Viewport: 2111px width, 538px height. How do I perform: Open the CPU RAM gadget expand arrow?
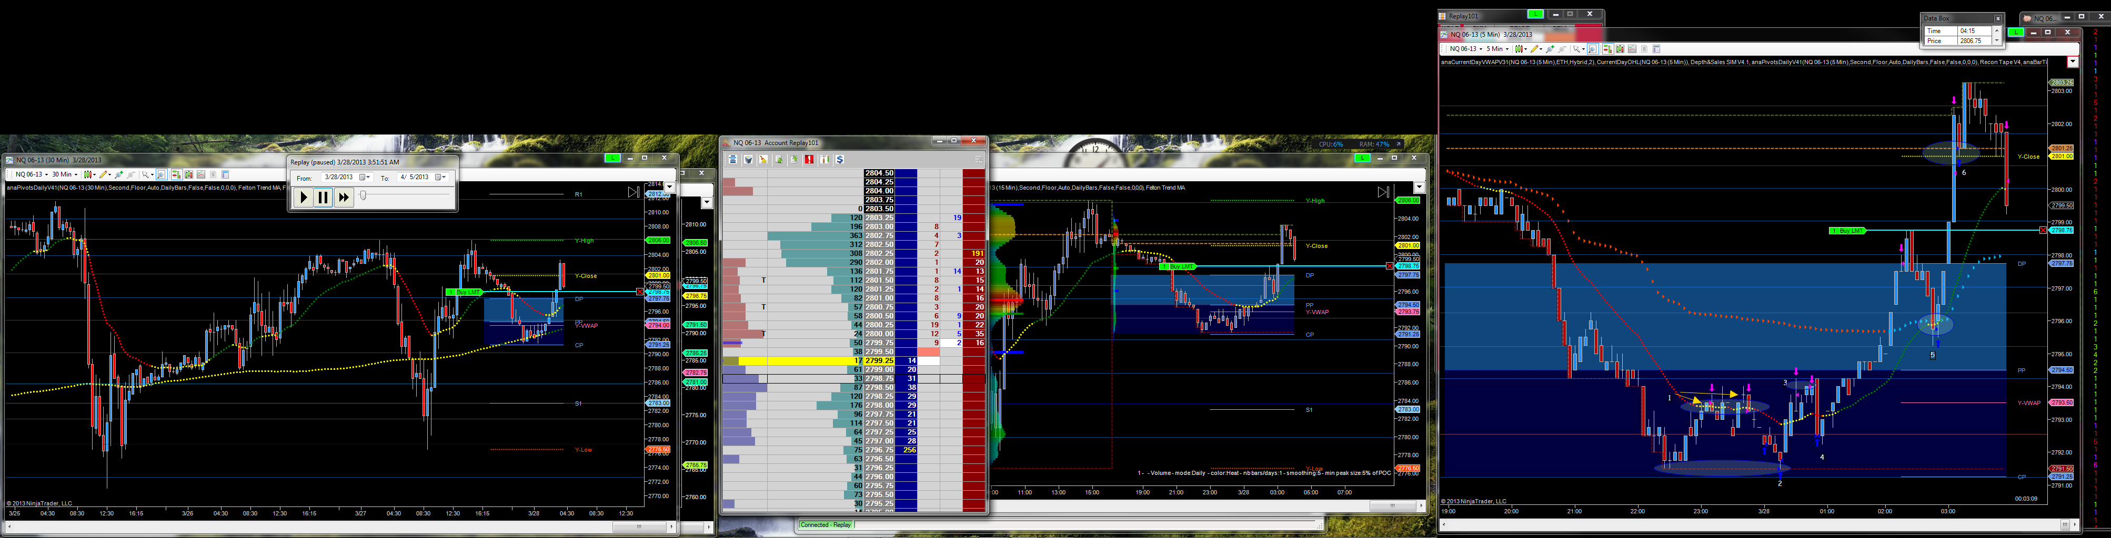click(x=1399, y=144)
